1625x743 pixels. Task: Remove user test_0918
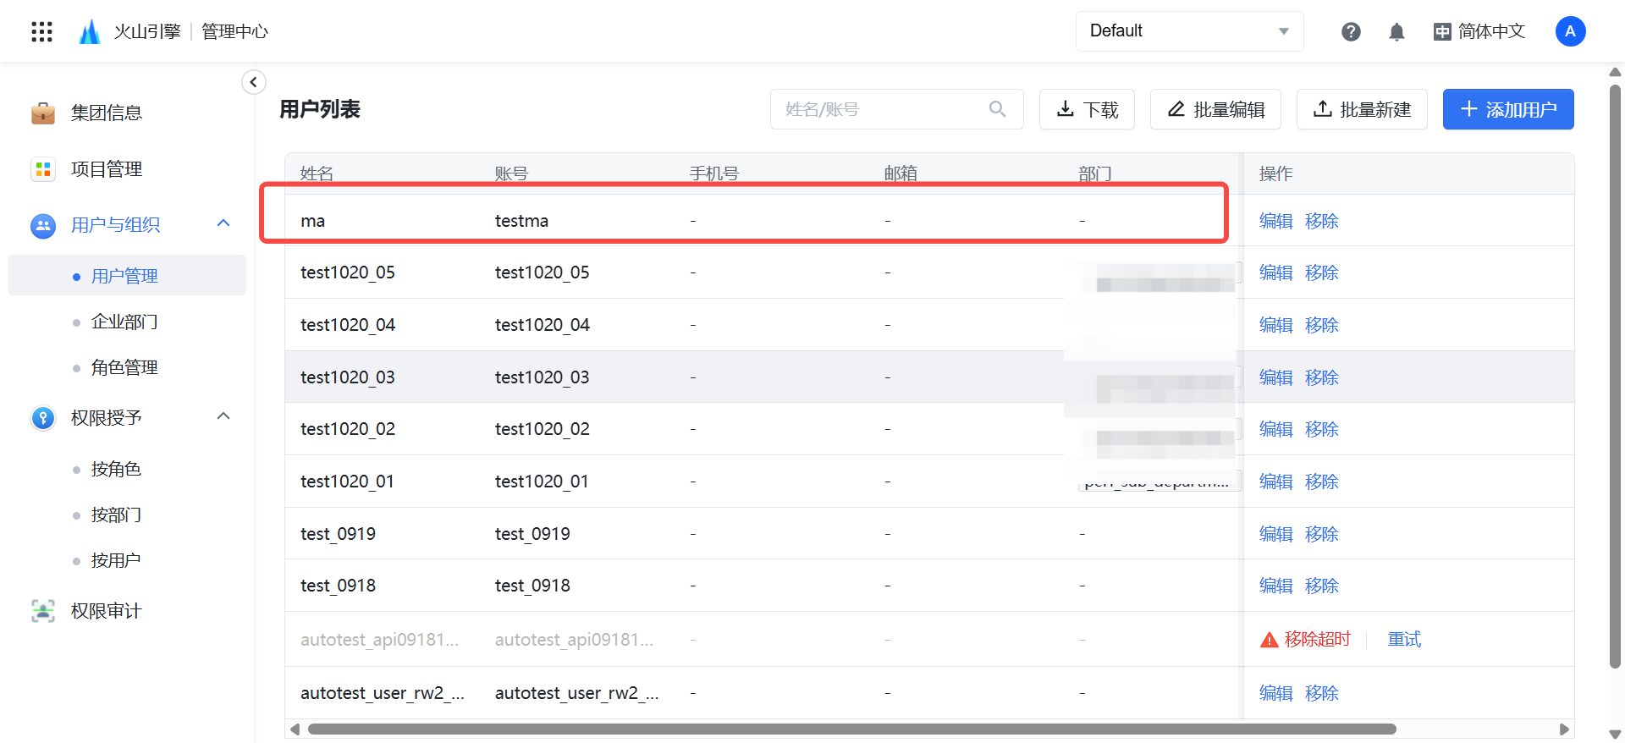tap(1321, 586)
